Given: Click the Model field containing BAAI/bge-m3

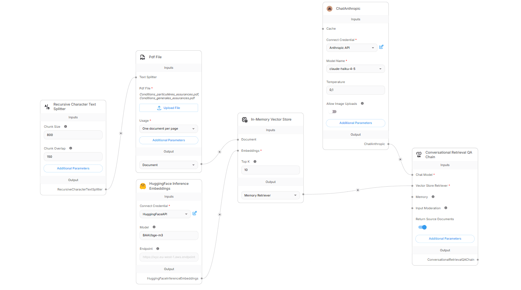Looking at the screenshot, I should pyautogui.click(x=169, y=235).
